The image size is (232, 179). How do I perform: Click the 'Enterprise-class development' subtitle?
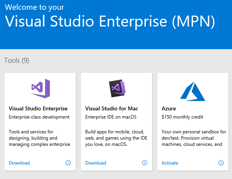click(39, 117)
